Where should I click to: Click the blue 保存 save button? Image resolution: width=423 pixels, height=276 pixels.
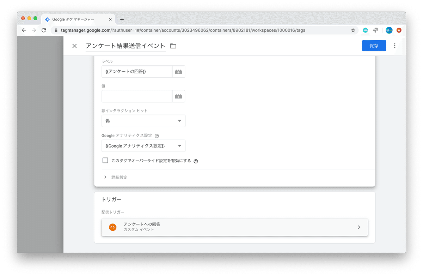(x=374, y=46)
